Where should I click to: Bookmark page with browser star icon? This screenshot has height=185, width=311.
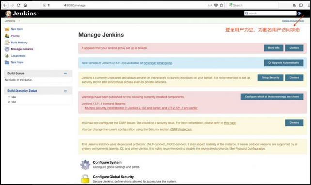(x=221, y=5)
